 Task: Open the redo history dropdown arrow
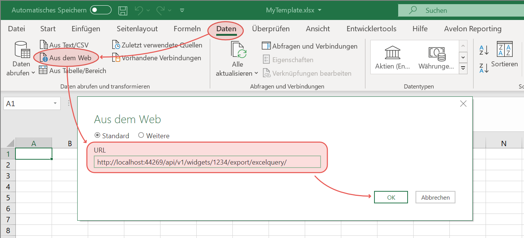(170, 11)
